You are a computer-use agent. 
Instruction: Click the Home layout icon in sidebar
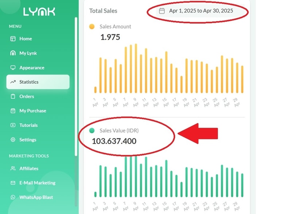(x=13, y=39)
